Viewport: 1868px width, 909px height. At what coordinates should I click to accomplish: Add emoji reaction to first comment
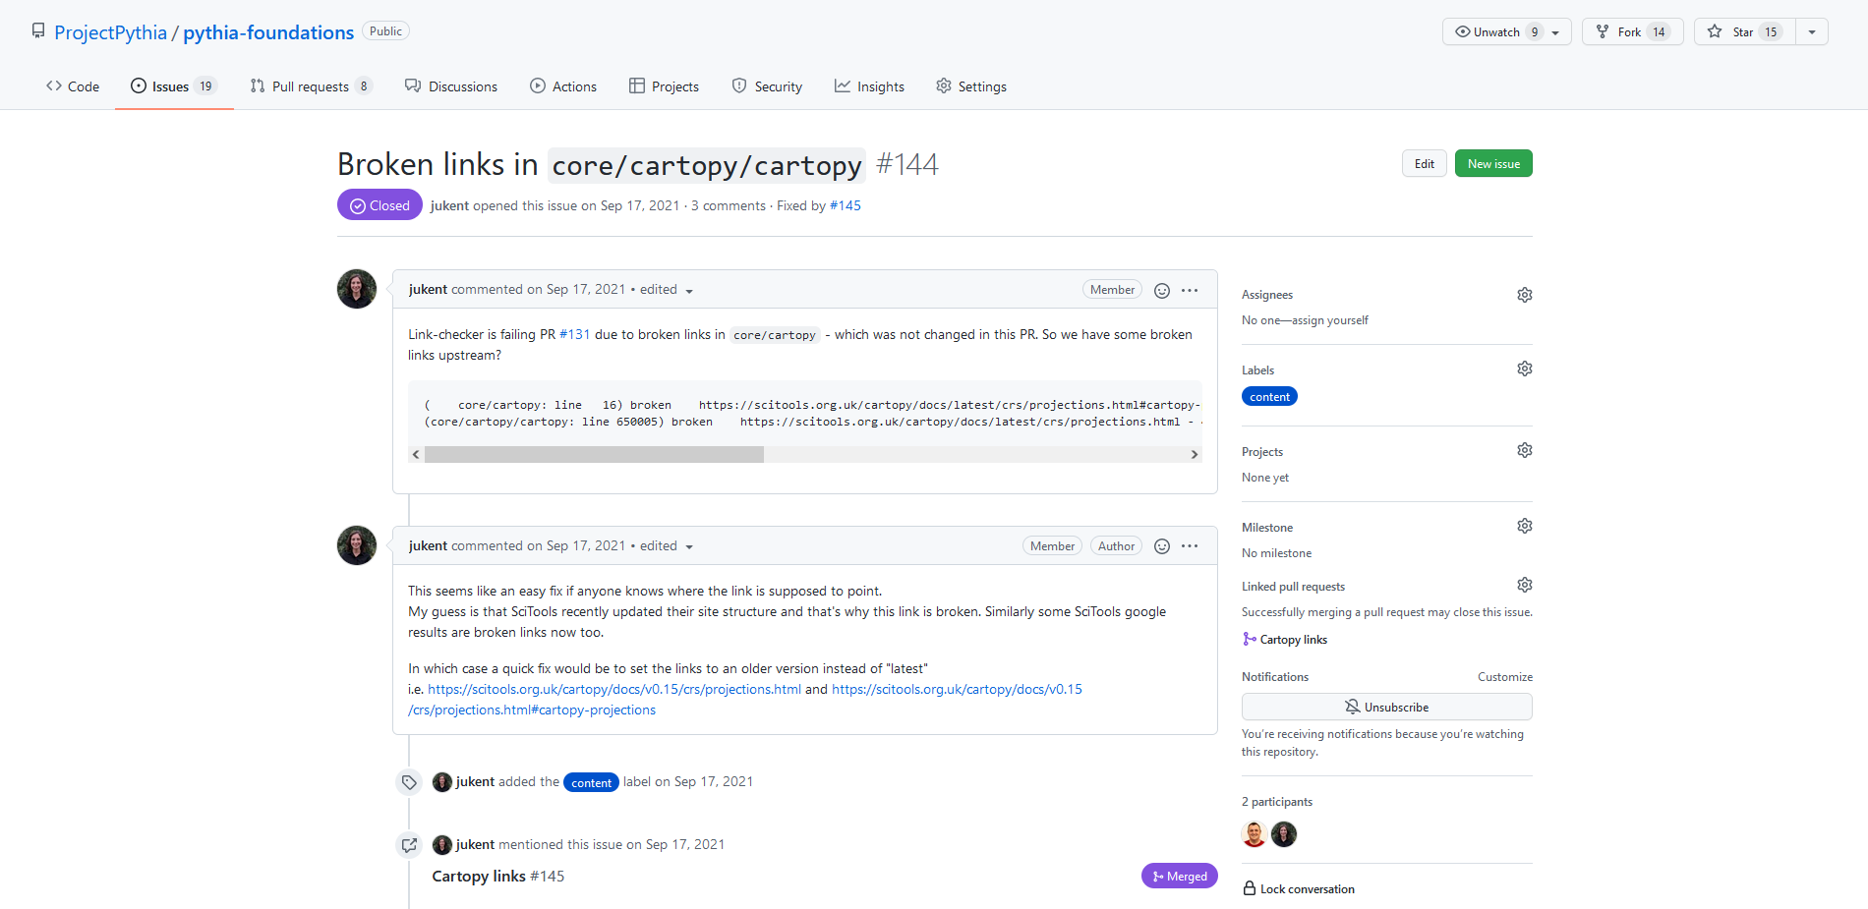(1161, 290)
